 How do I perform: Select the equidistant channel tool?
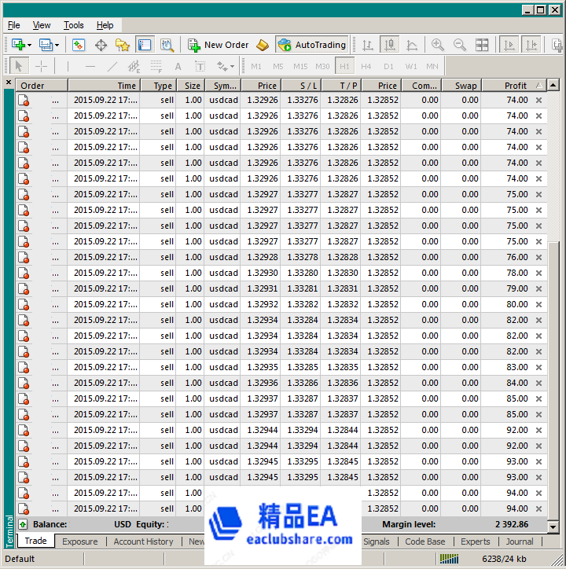(x=134, y=66)
